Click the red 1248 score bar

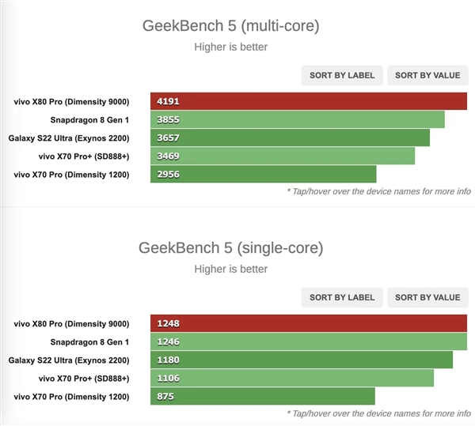(309, 323)
